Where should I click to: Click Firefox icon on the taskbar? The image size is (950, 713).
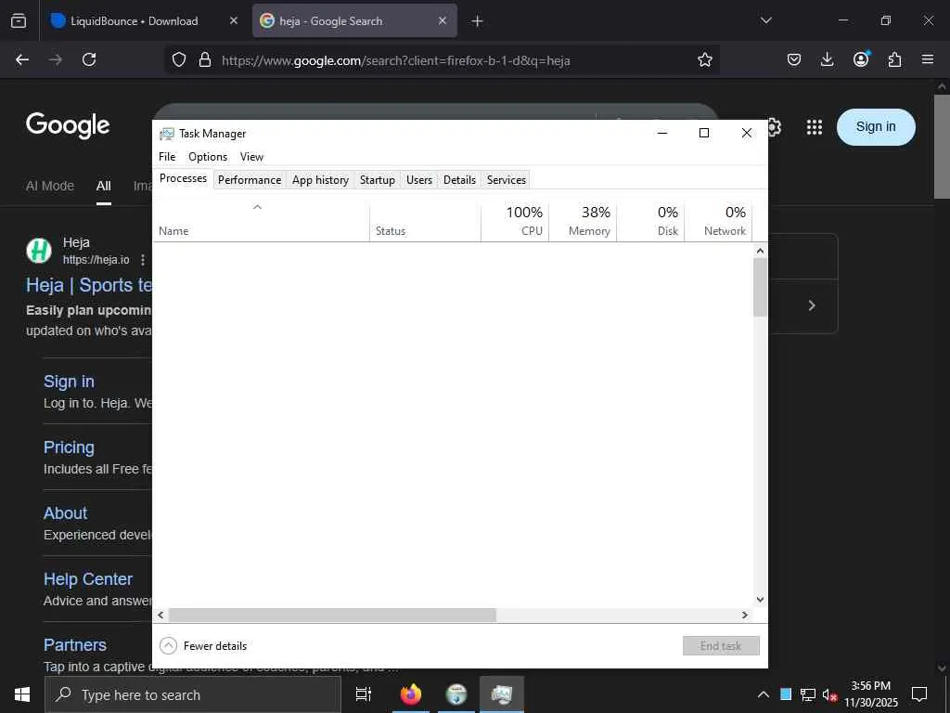pyautogui.click(x=411, y=694)
